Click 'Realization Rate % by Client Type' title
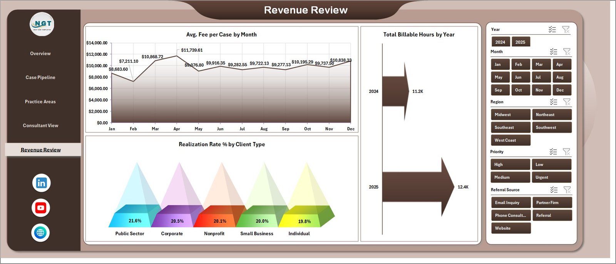This screenshot has width=616, height=264. click(222, 144)
